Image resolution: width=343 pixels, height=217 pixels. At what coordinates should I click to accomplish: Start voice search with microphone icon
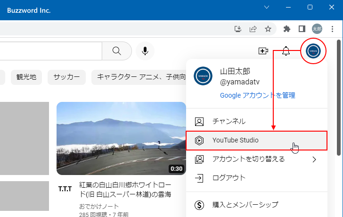click(145, 51)
